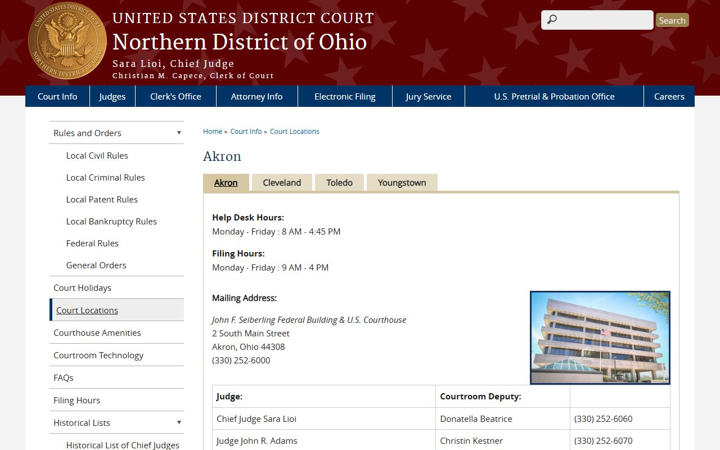
Task: Go to Court Locations breadcrumb
Action: pos(295,131)
